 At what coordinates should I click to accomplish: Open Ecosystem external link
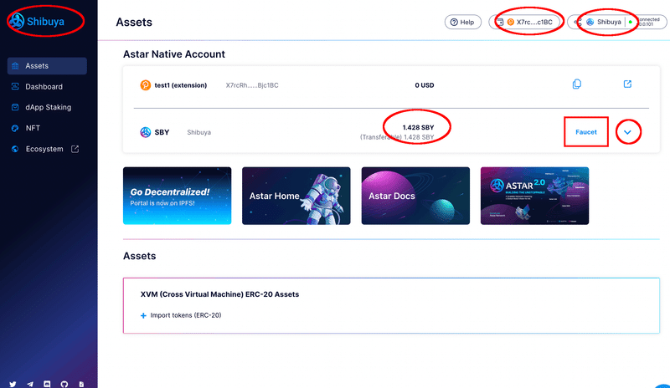(x=47, y=149)
